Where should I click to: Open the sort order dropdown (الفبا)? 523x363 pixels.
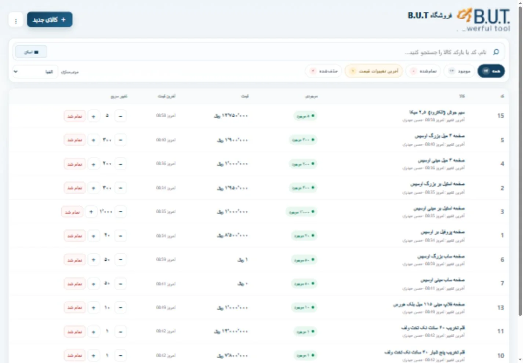coord(35,71)
